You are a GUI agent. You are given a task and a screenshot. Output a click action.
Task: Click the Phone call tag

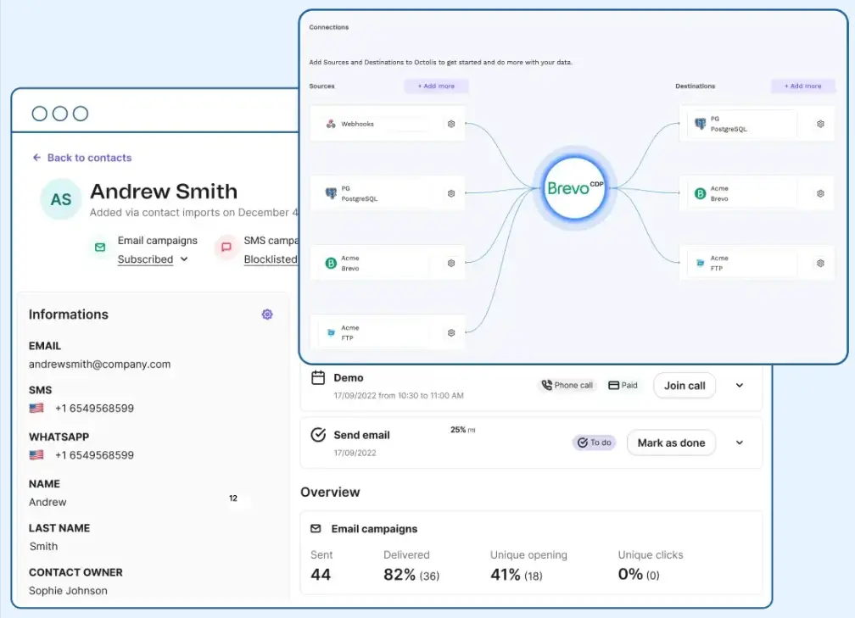[567, 385]
